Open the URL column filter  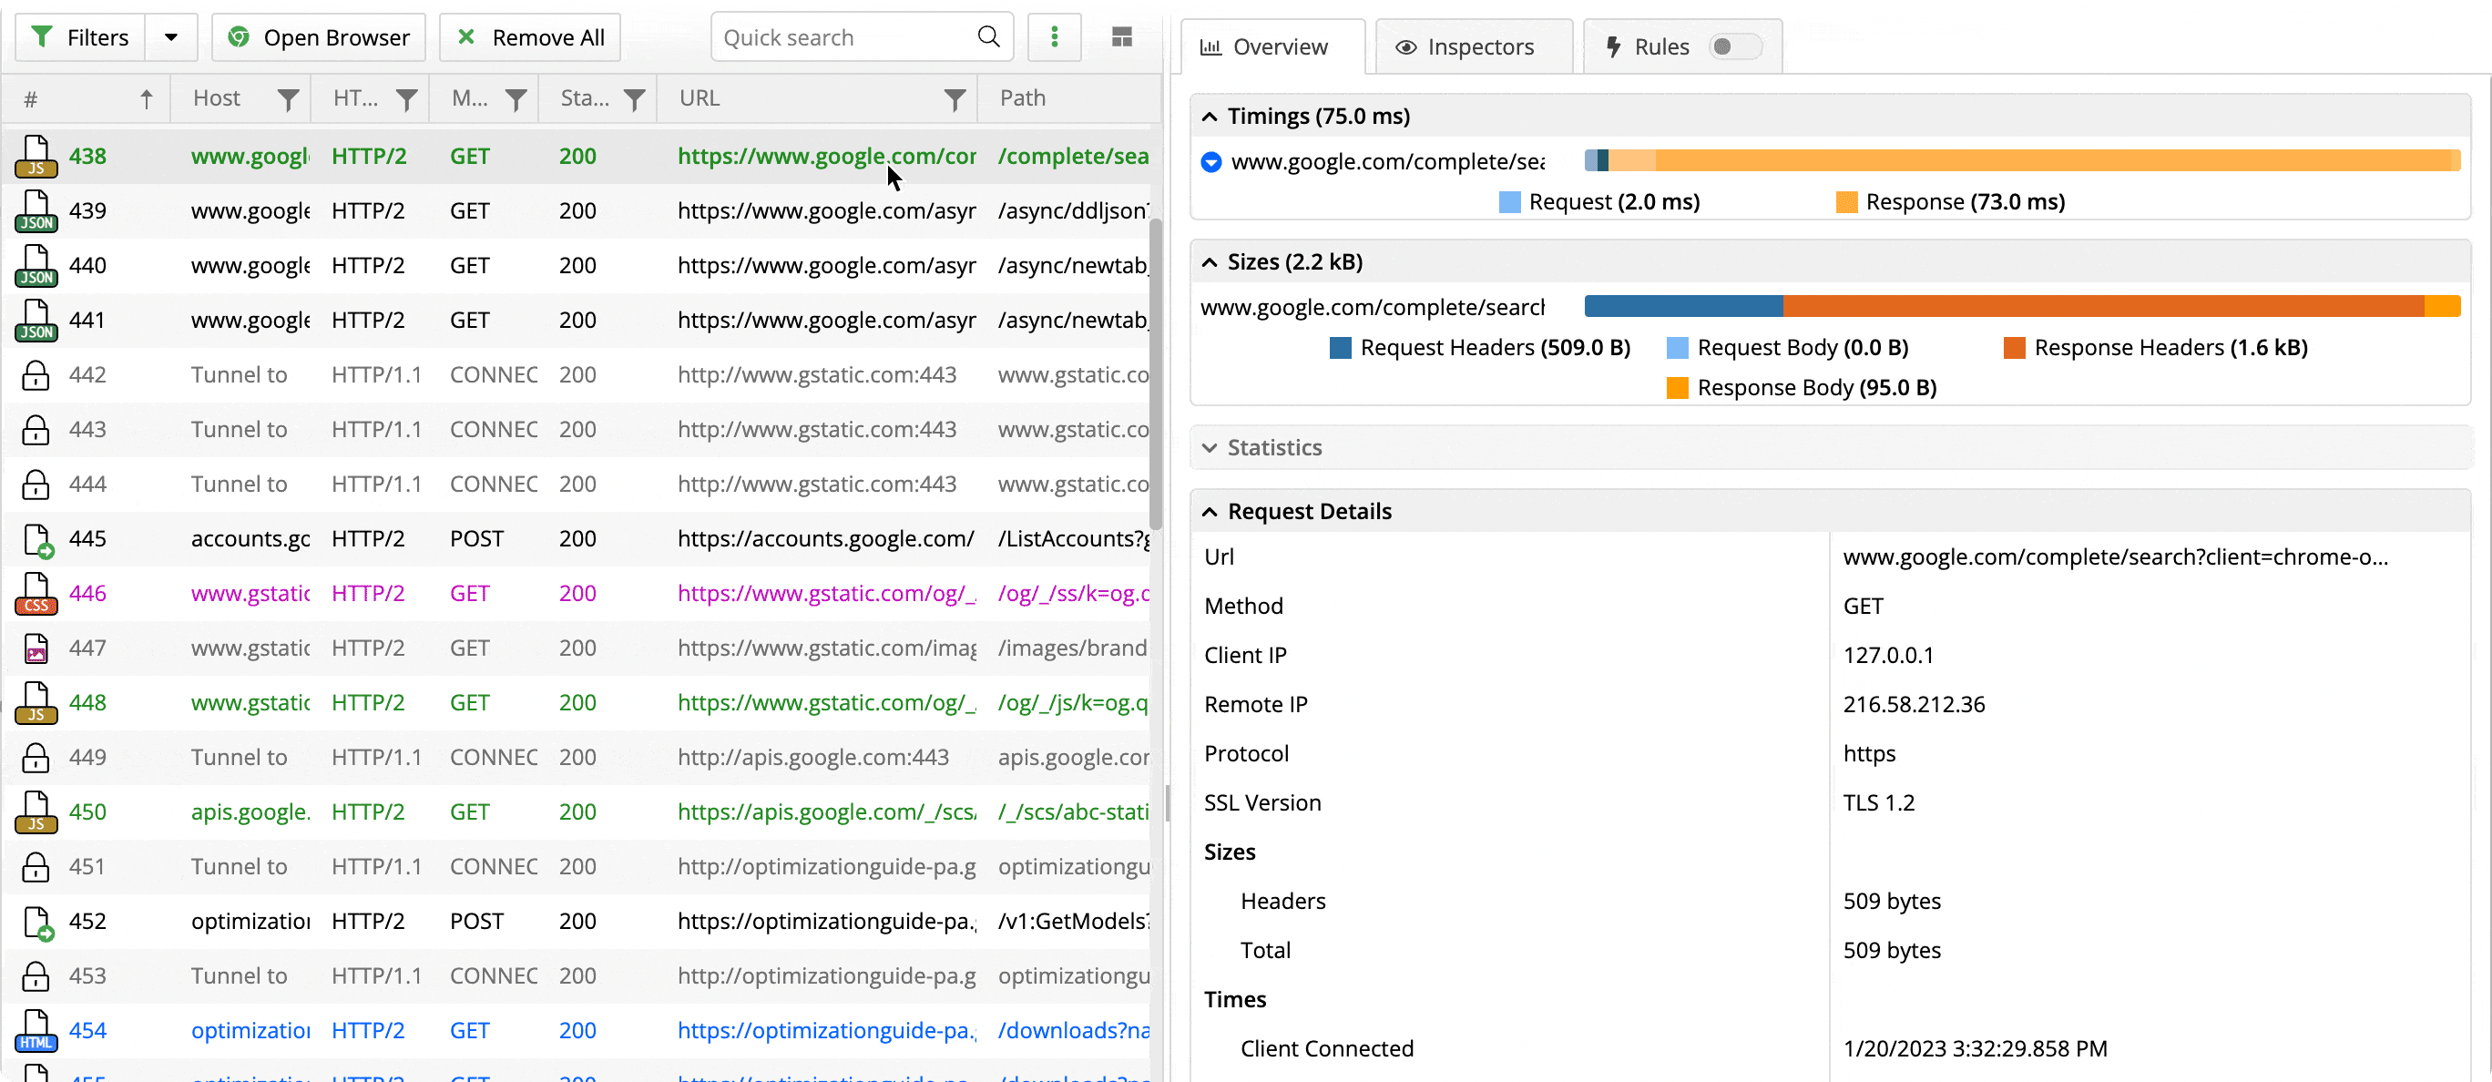(955, 97)
